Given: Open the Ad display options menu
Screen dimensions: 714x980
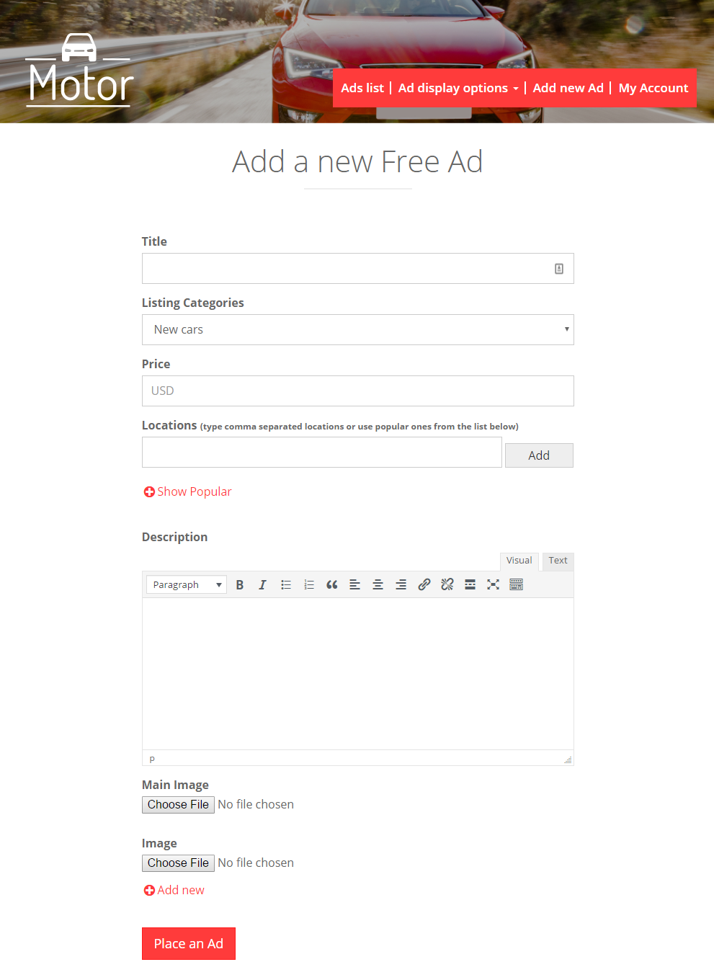Looking at the screenshot, I should tap(458, 88).
